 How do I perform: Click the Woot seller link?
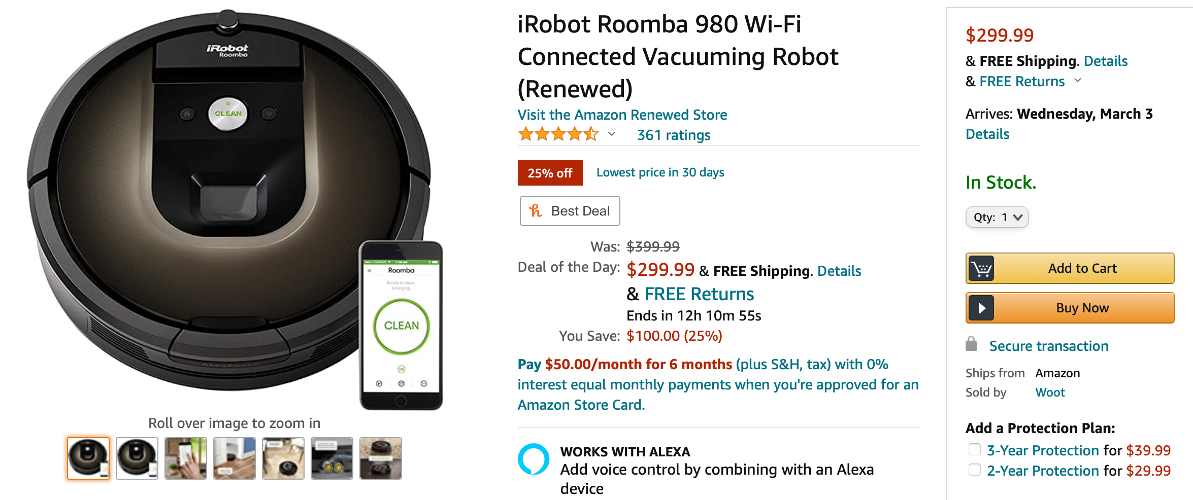point(1049,392)
